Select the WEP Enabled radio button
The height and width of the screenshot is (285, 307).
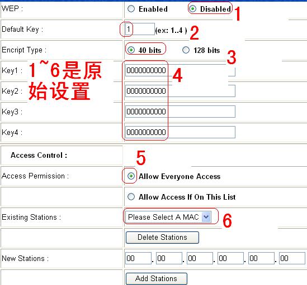pos(131,9)
